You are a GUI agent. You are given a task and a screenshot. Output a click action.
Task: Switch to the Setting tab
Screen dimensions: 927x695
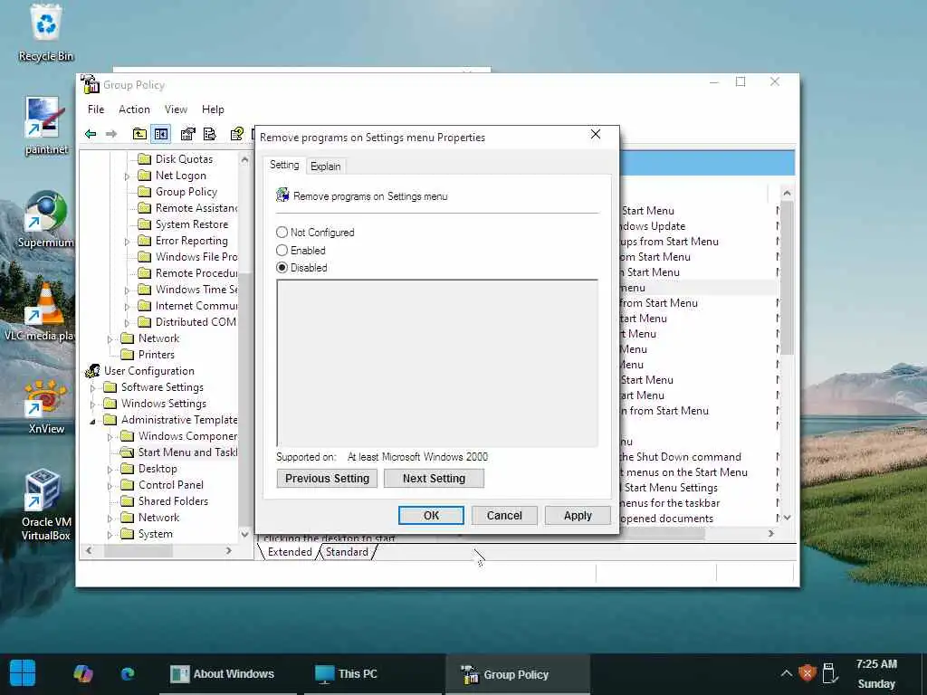click(284, 165)
